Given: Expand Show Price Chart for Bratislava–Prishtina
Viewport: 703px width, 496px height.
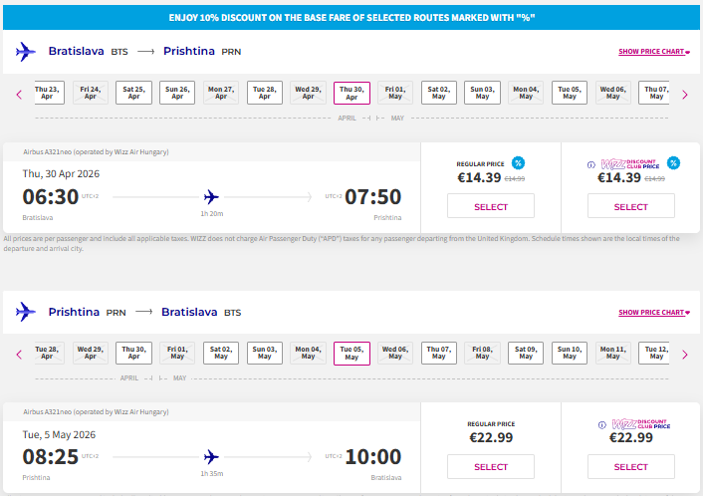Looking at the screenshot, I should 653,52.
